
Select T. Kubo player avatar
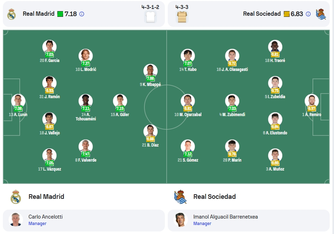point(188,56)
